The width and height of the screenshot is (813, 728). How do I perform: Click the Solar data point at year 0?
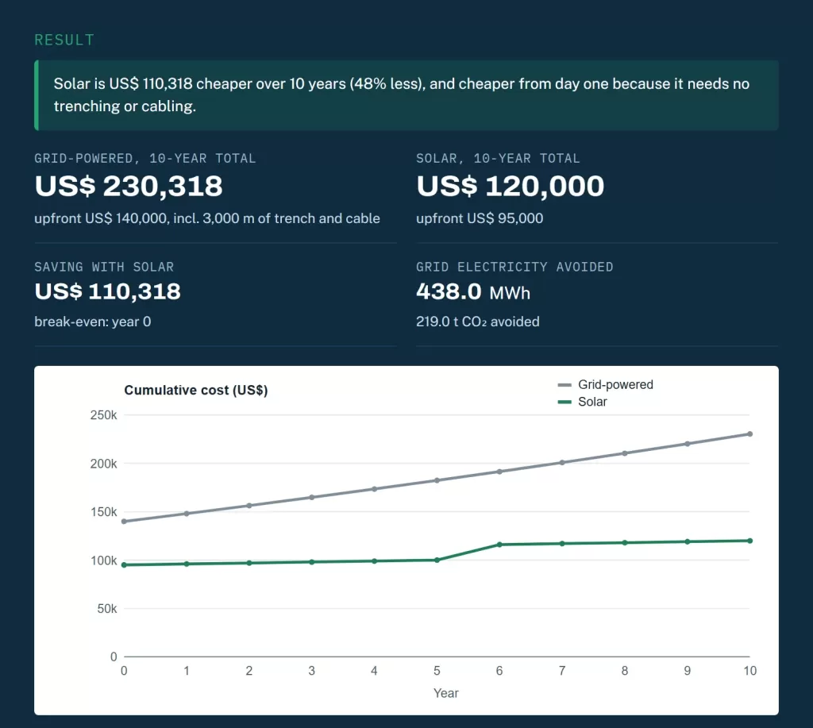tap(124, 565)
